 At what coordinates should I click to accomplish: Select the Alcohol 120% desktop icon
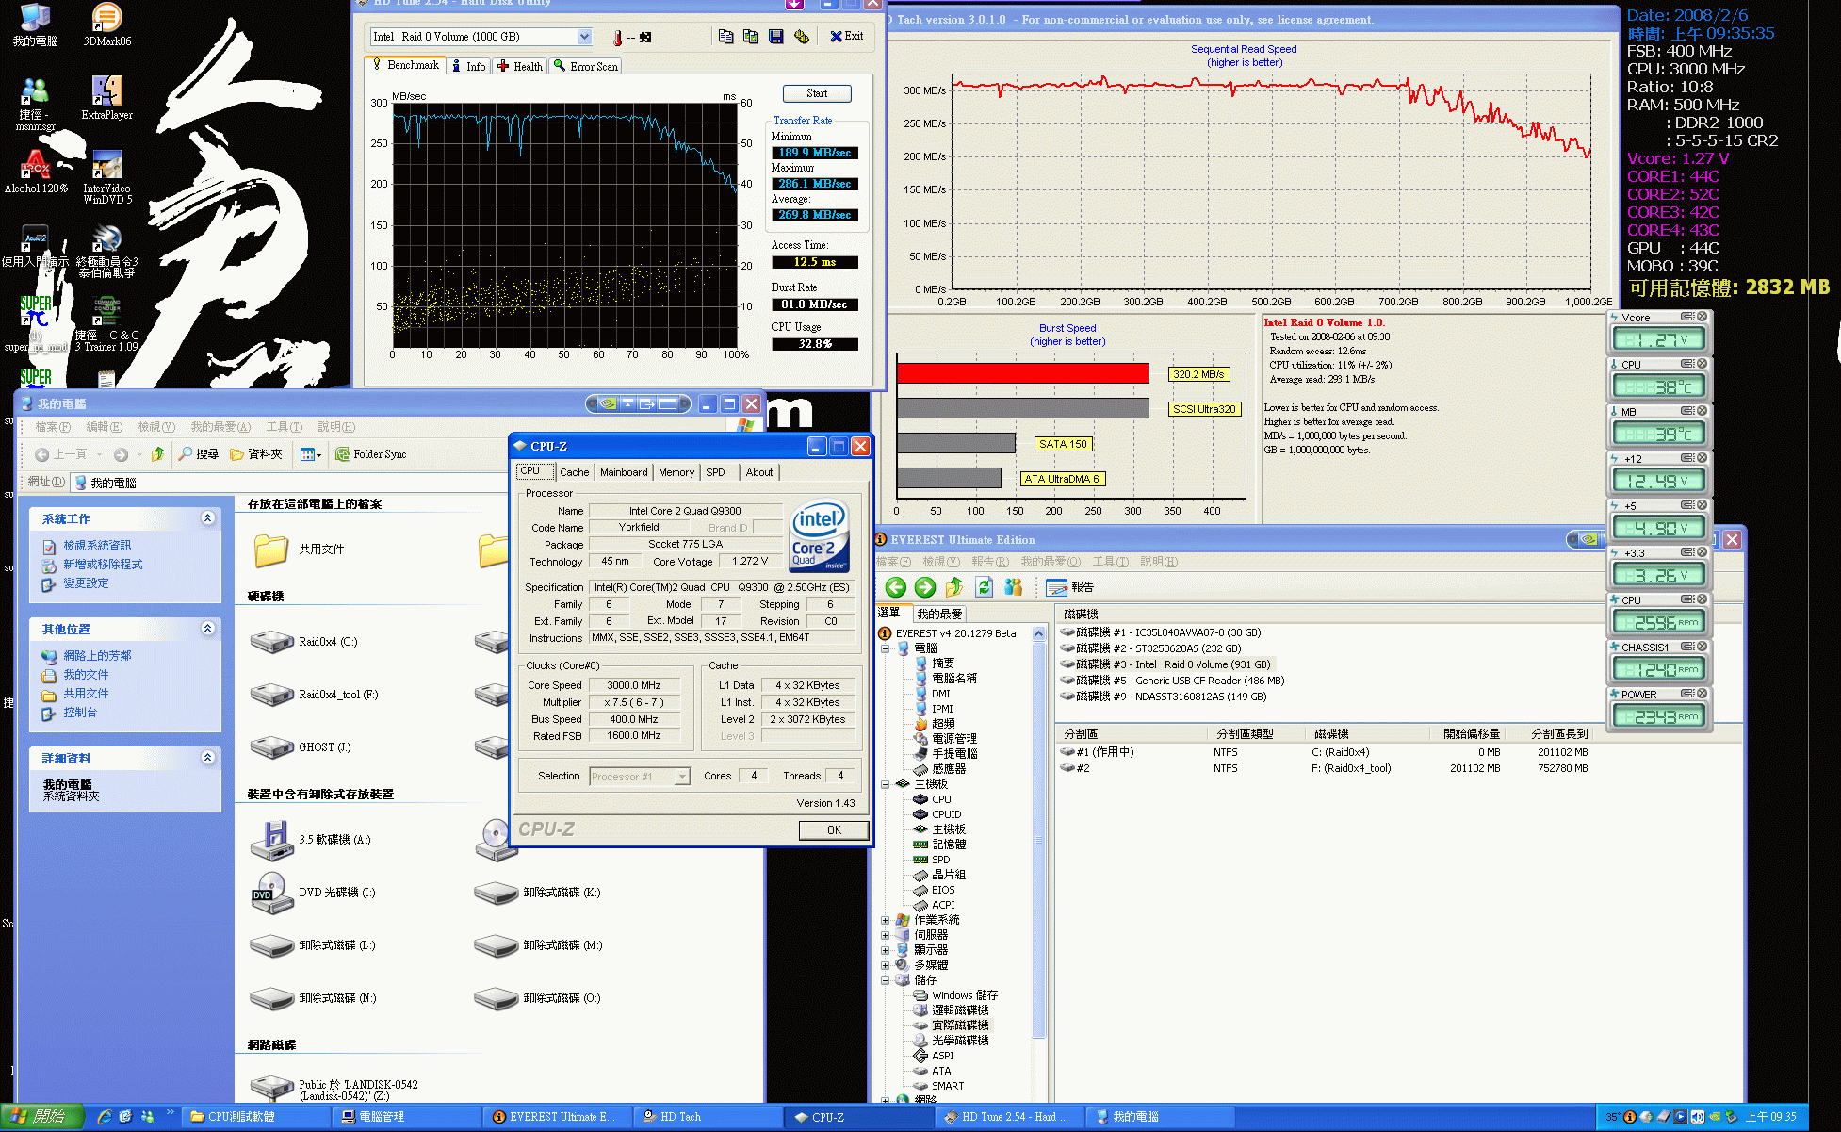pyautogui.click(x=36, y=172)
